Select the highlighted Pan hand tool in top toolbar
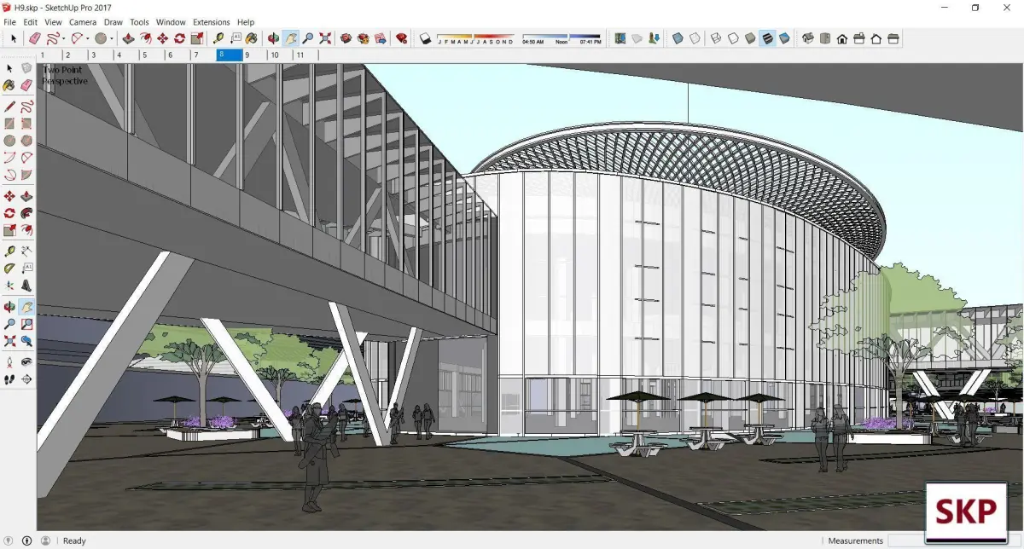1024x549 pixels. point(291,38)
